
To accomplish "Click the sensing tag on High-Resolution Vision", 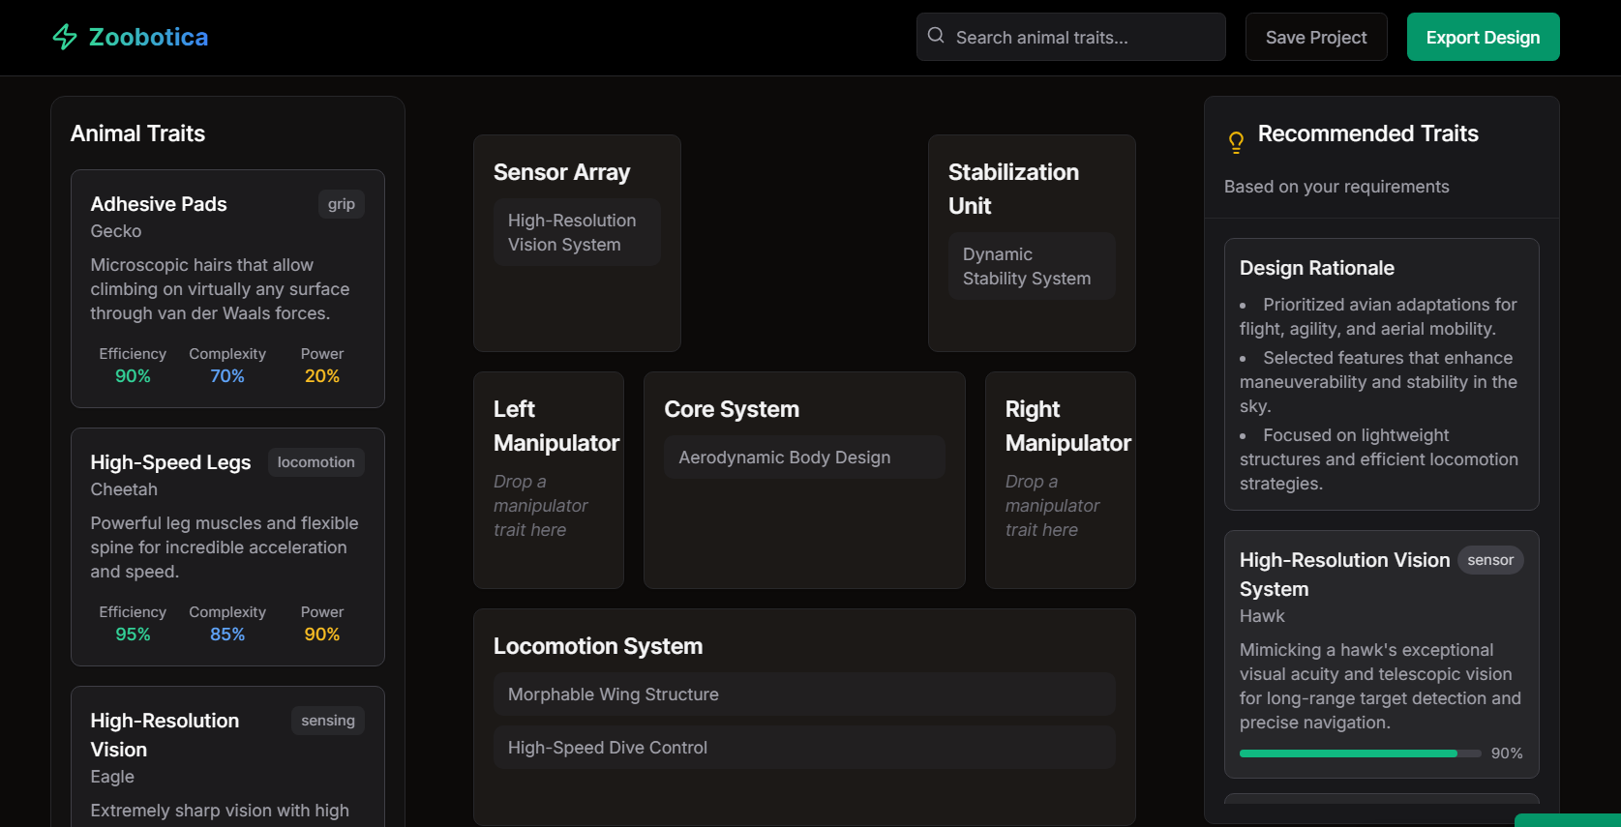I will 327,721.
